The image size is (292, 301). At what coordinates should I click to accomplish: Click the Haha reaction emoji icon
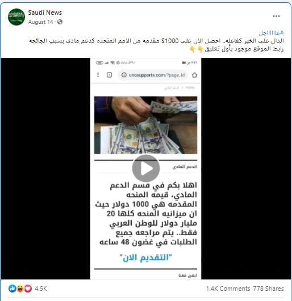click(x=20, y=289)
